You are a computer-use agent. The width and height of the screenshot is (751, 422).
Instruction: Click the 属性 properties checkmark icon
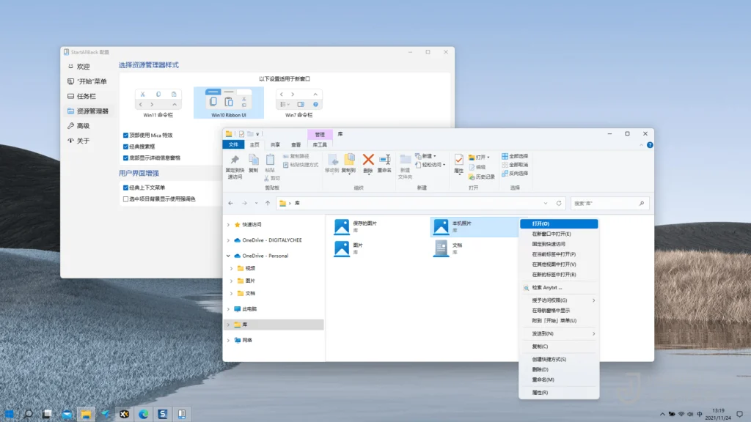459,160
